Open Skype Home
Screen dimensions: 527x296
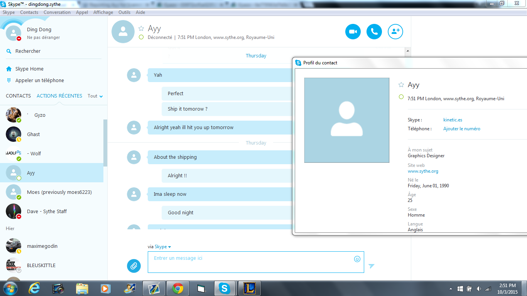(x=29, y=69)
